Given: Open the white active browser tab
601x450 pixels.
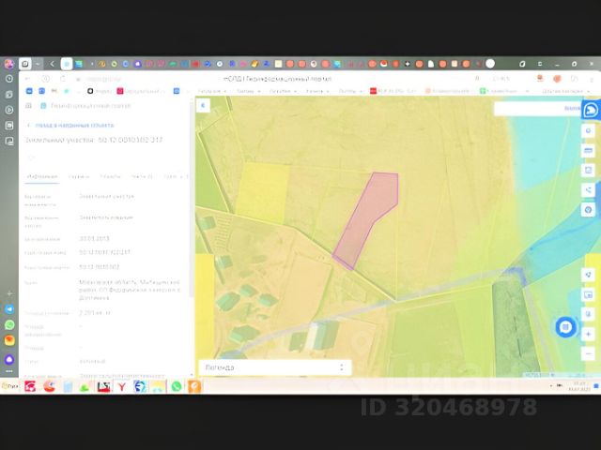Looking at the screenshot, I should (67, 64).
